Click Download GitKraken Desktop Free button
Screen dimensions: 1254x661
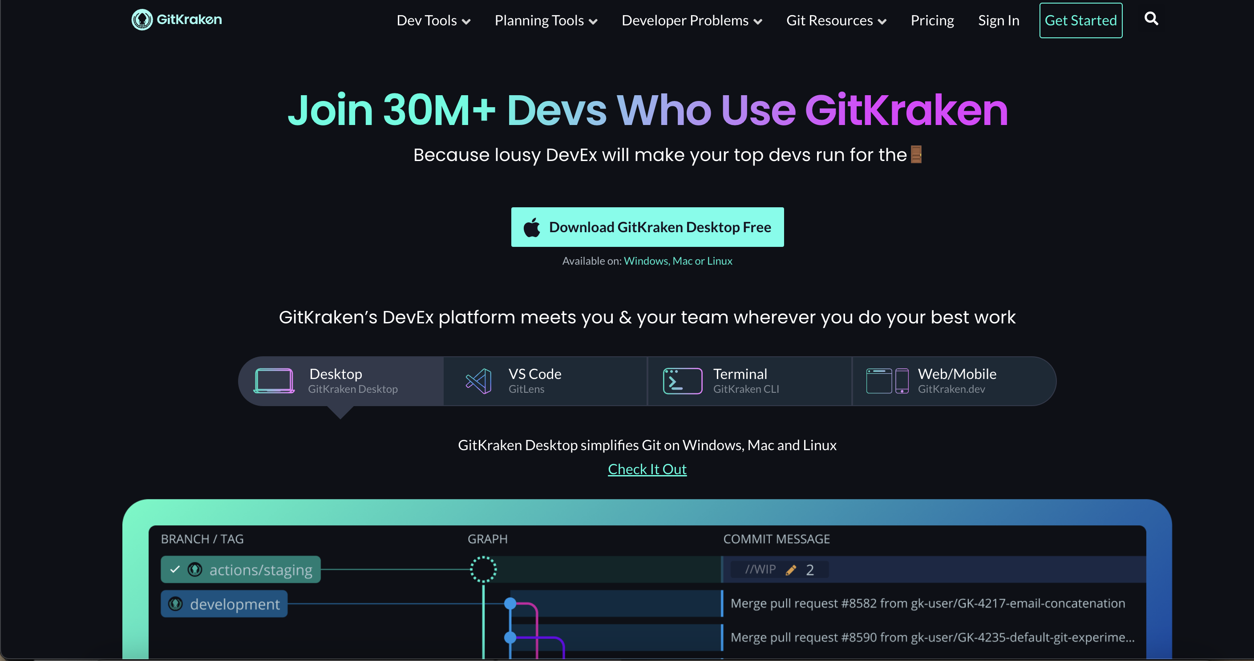647,227
